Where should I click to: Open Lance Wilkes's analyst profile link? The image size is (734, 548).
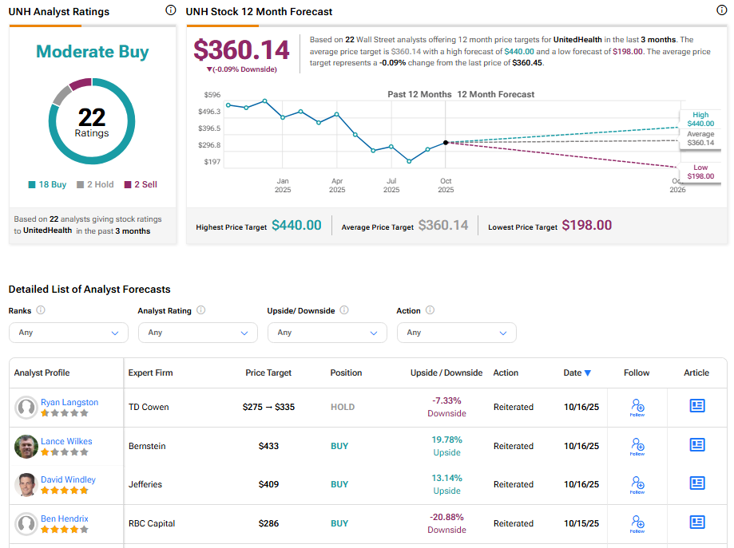pyautogui.click(x=66, y=441)
